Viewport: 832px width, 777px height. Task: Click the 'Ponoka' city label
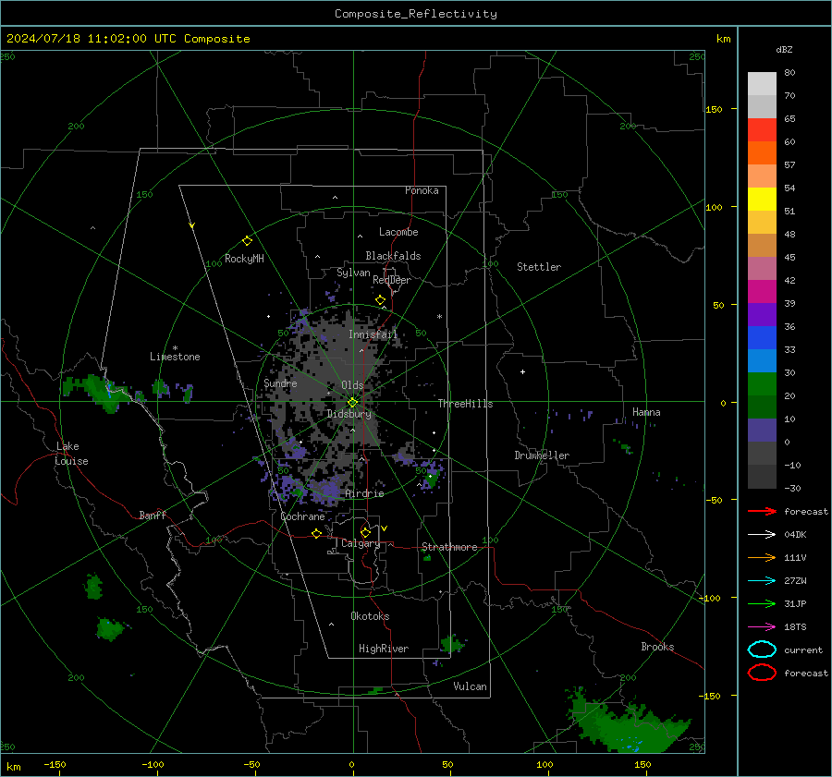[422, 190]
